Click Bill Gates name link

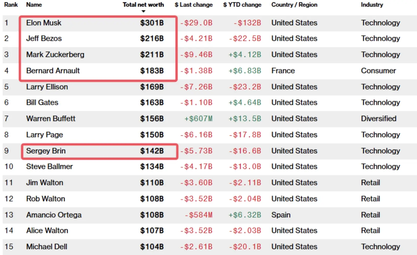pyautogui.click(x=42, y=102)
